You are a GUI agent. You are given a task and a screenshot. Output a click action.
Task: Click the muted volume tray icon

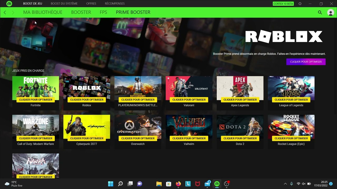tap(304, 184)
